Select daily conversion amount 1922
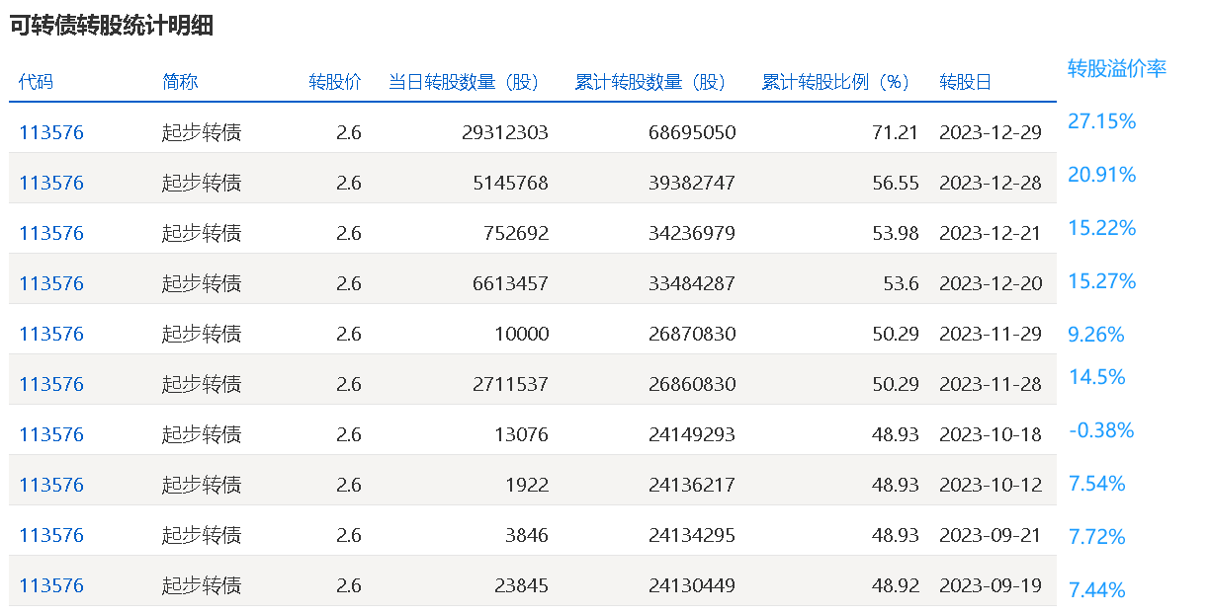Viewport: 1211px width, 613px height. click(x=527, y=485)
